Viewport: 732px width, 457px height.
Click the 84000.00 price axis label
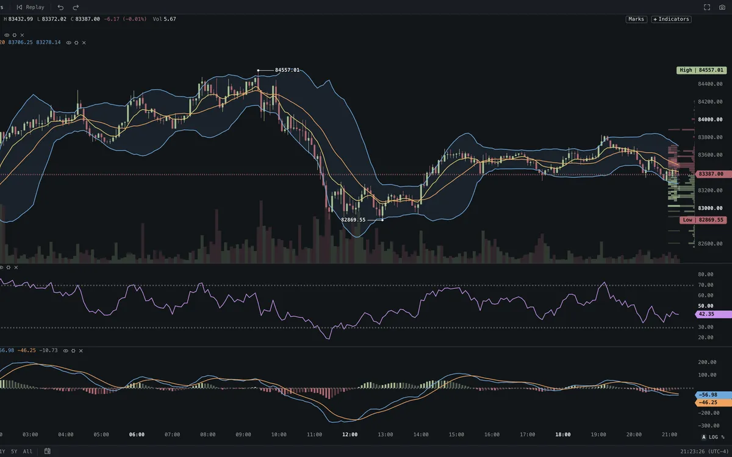(x=711, y=119)
